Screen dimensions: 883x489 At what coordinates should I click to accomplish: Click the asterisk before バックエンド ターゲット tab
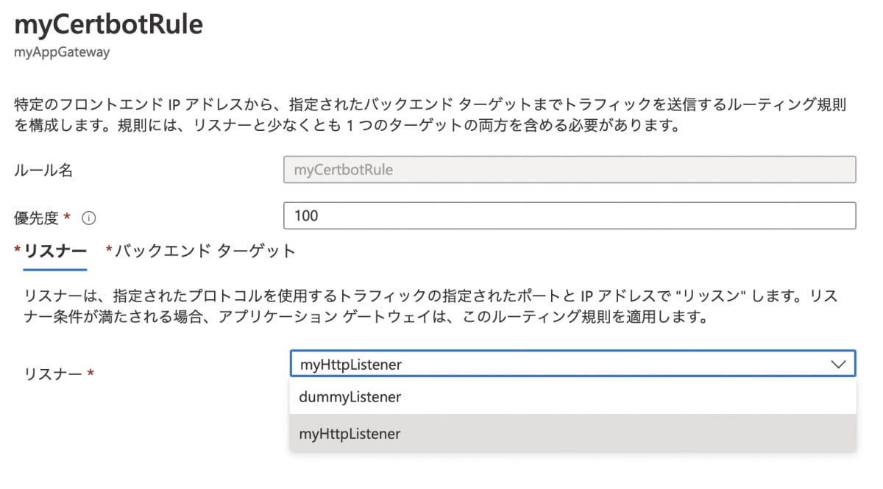(109, 251)
